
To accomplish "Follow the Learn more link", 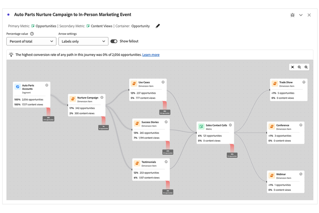I will pos(151,55).
